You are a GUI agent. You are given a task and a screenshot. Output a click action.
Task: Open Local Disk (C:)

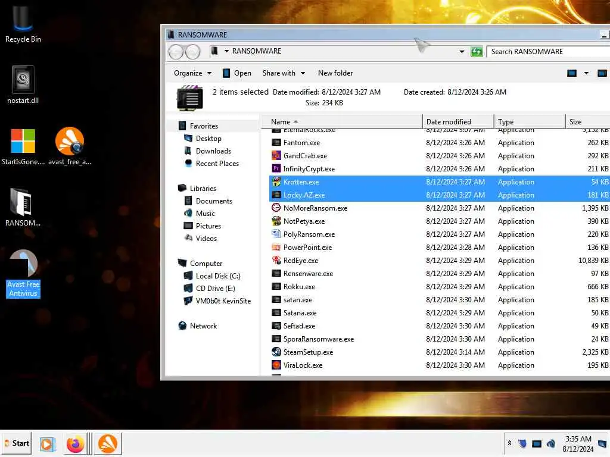(x=212, y=276)
